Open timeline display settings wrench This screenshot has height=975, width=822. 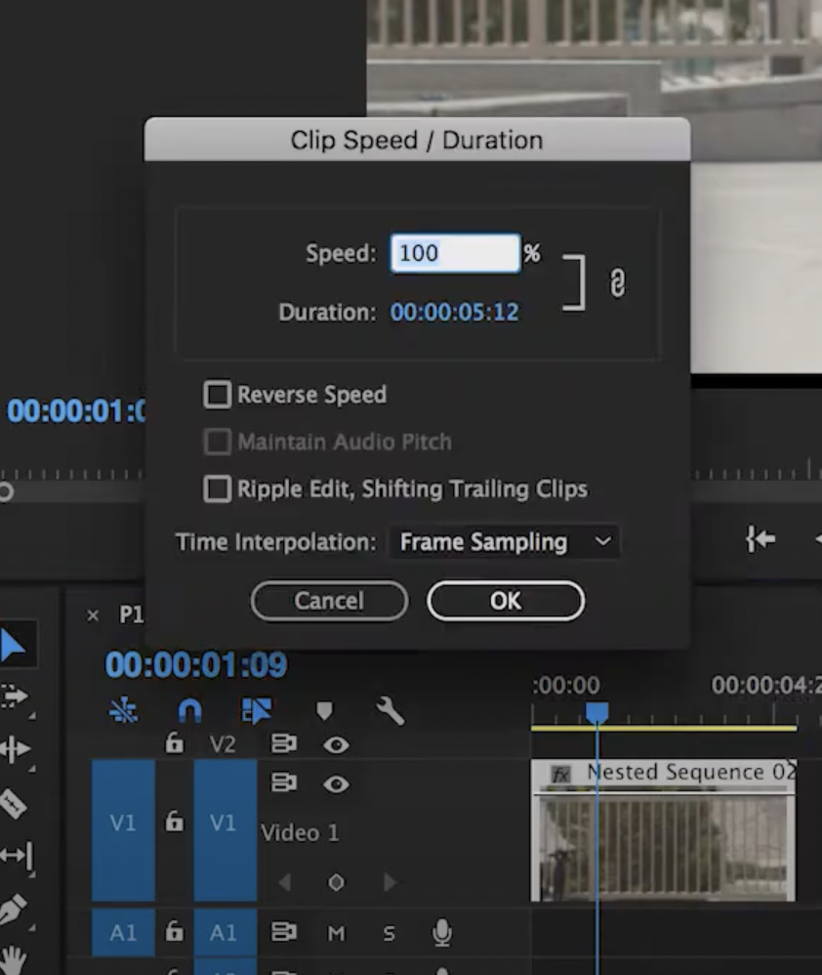click(390, 711)
